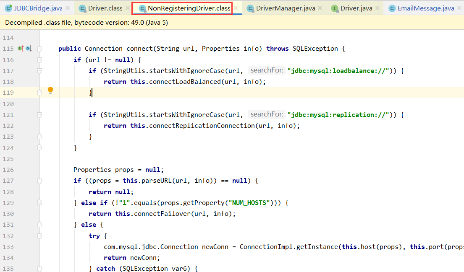Image resolution: width=464 pixels, height=272 pixels.
Task: Click the connectReplicationConnection method call
Action: click(x=202, y=126)
